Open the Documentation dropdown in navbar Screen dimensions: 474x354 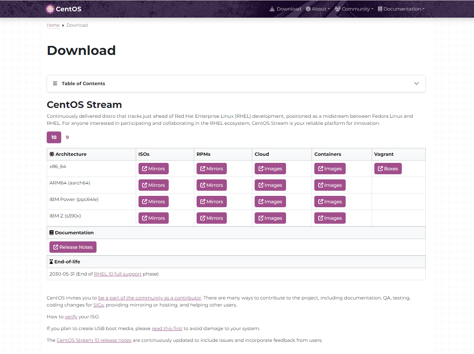coord(401,9)
